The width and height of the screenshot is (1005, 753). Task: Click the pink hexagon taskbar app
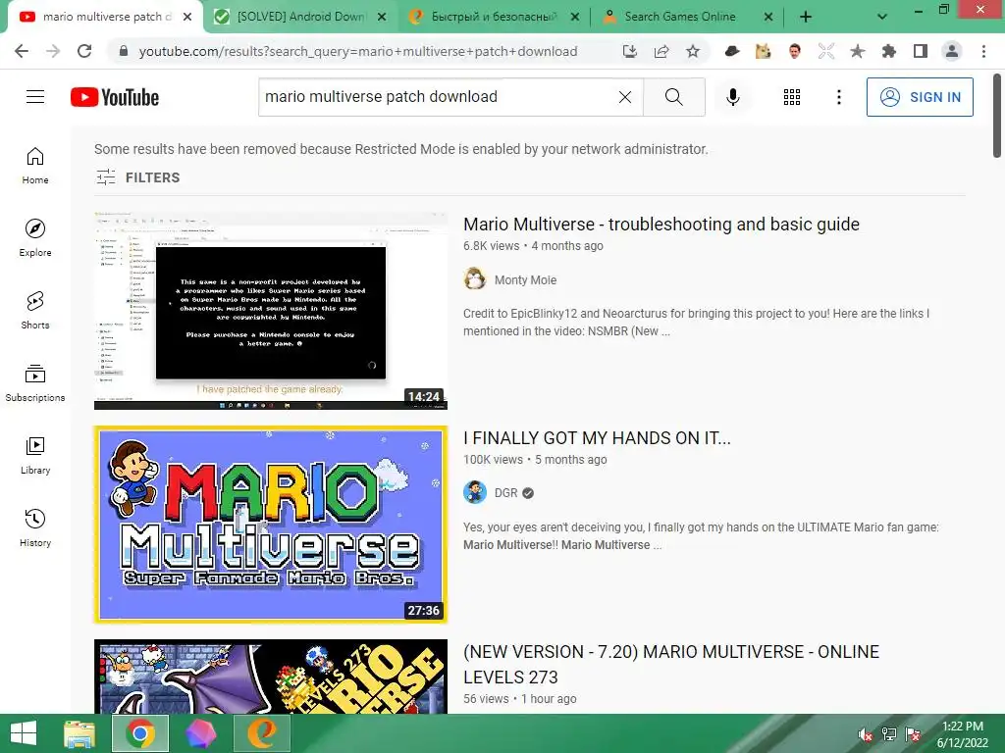click(x=200, y=733)
